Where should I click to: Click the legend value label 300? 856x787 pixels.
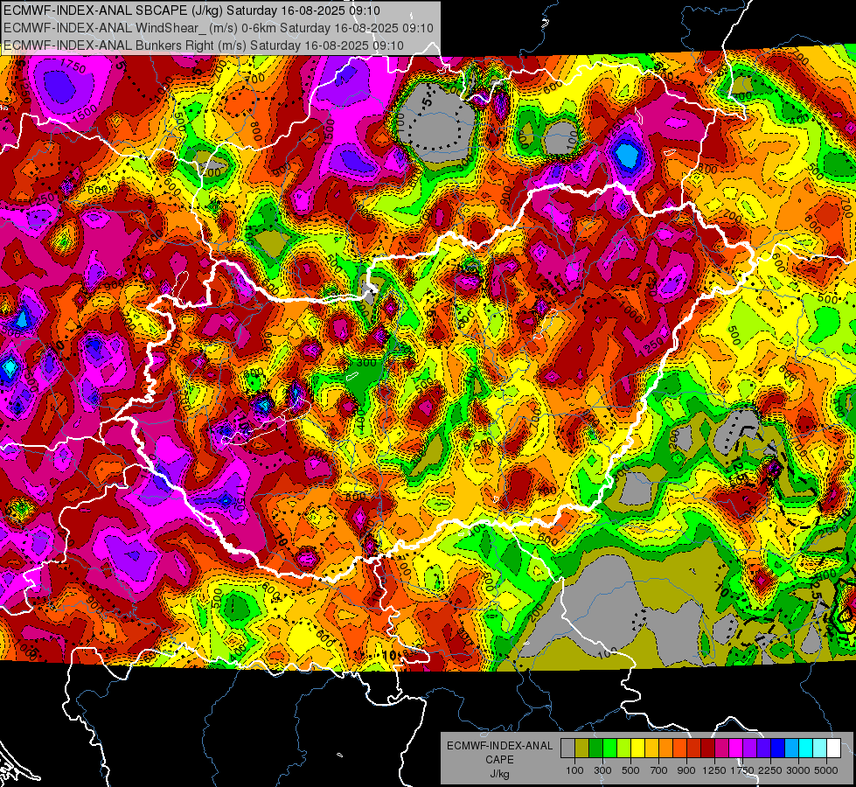tap(602, 770)
